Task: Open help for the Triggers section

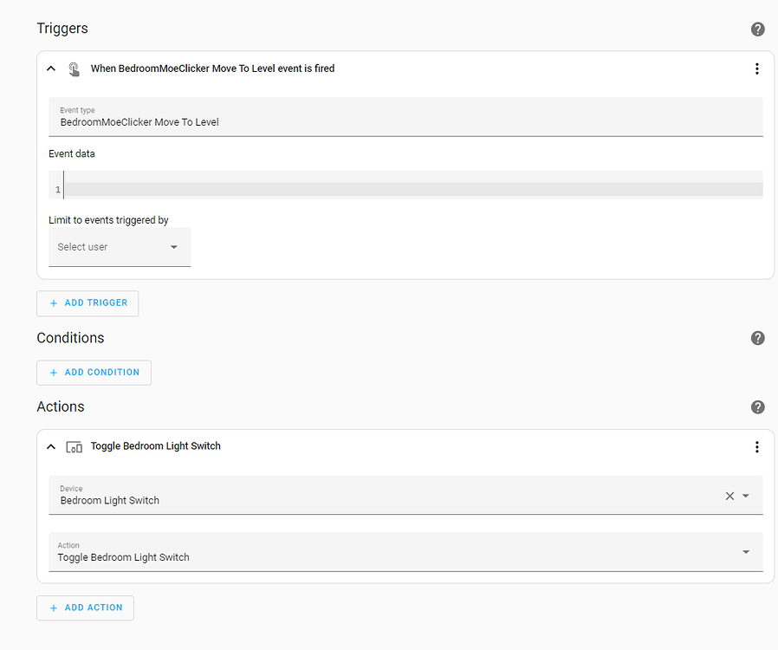Action: pyautogui.click(x=757, y=29)
